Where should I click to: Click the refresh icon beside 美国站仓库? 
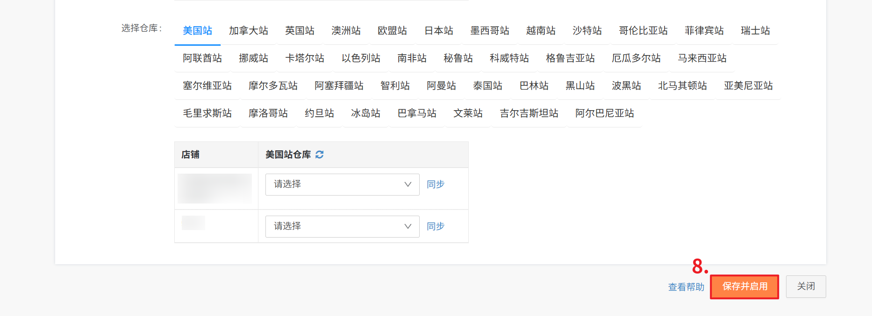320,154
